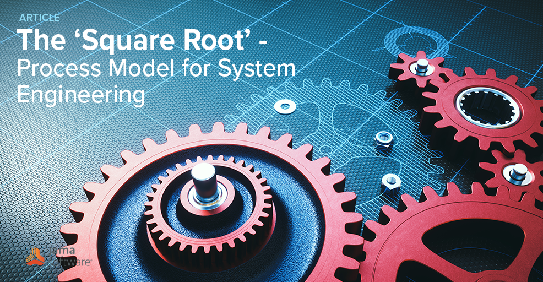Click the flat silver washer on the blueprint
The width and height of the screenshot is (543, 282).
tap(284, 105)
